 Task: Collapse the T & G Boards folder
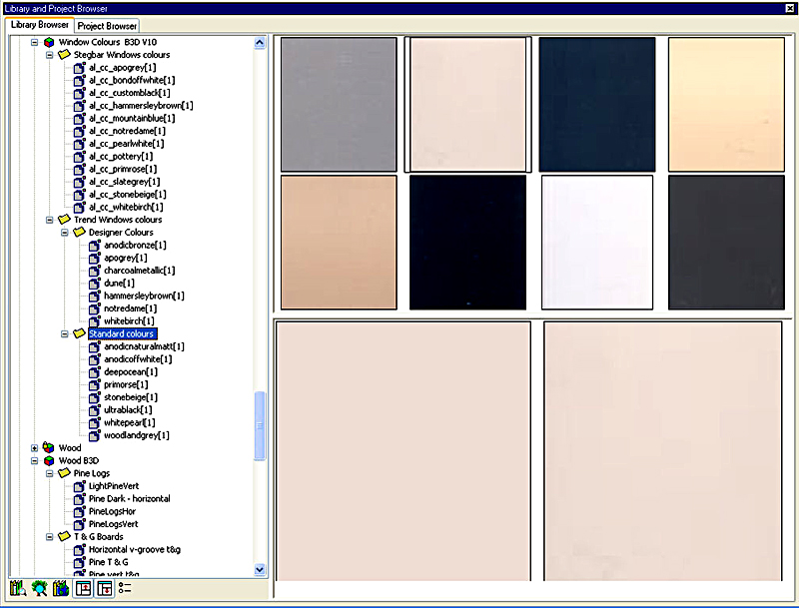point(49,537)
